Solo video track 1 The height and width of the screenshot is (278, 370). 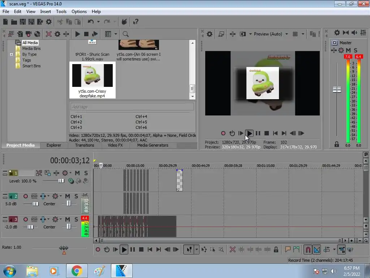point(86,173)
